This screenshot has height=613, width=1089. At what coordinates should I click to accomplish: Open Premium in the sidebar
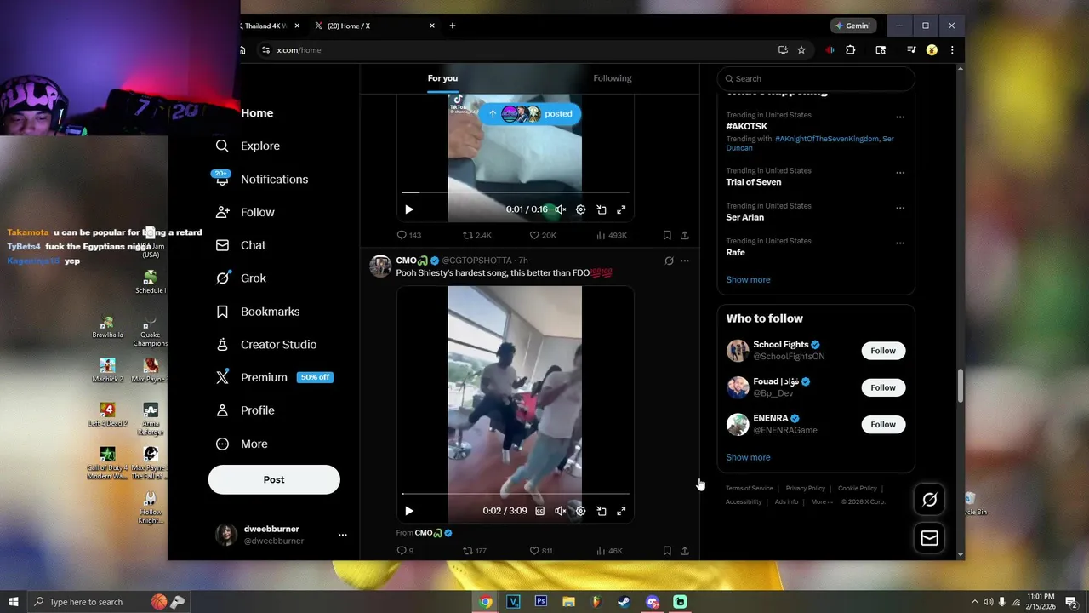click(273, 377)
